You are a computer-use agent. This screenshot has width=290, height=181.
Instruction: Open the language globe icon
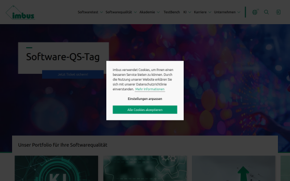(x=255, y=12)
